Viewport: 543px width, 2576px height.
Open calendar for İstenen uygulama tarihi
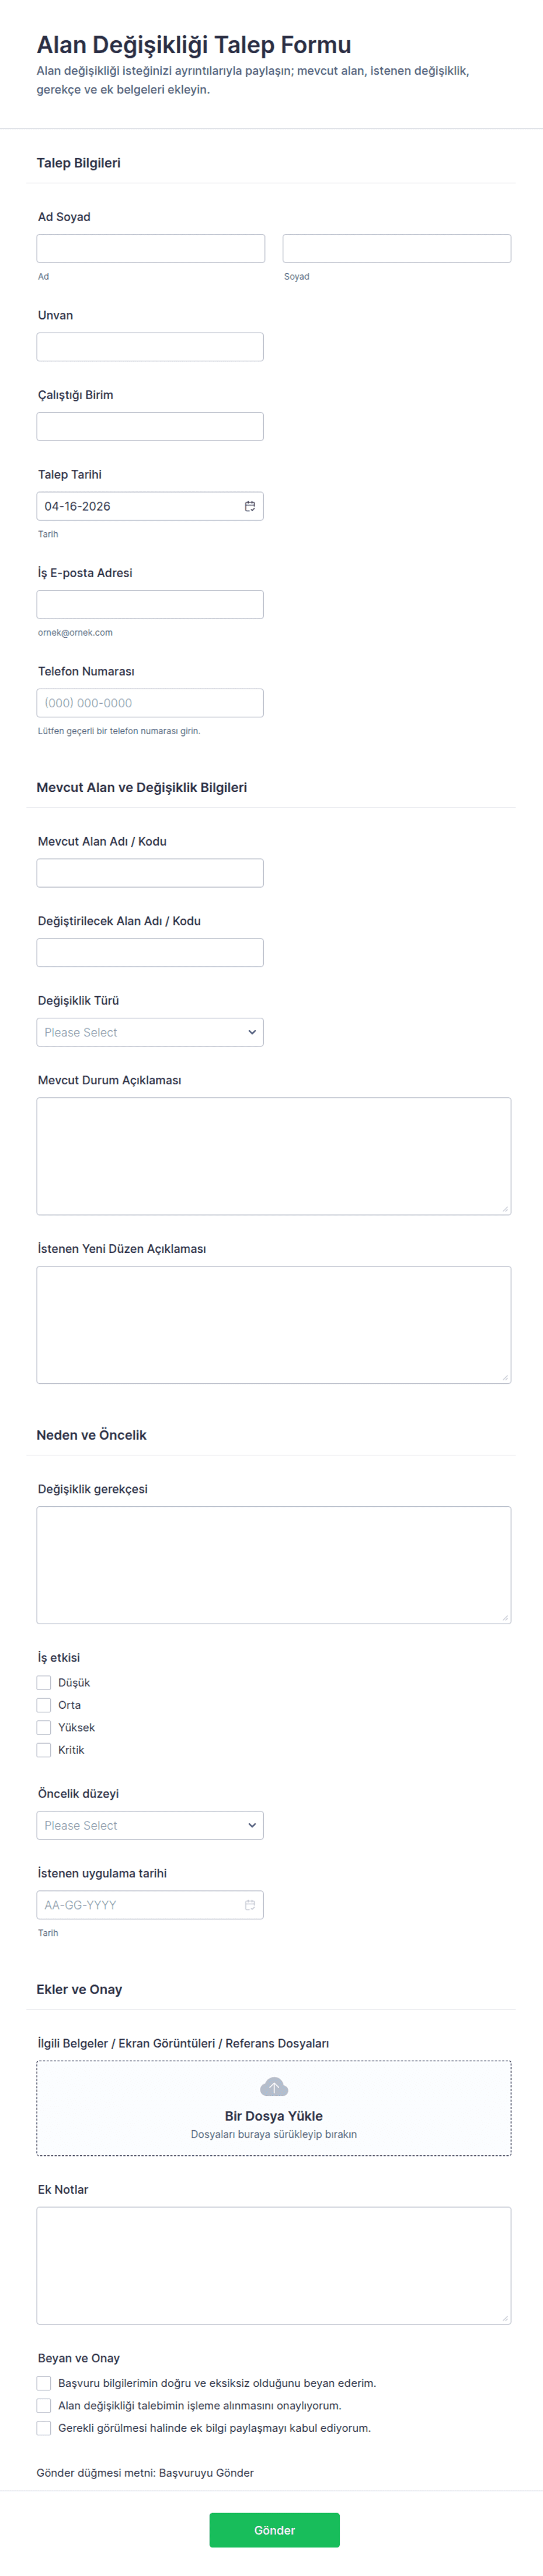click(x=250, y=1905)
